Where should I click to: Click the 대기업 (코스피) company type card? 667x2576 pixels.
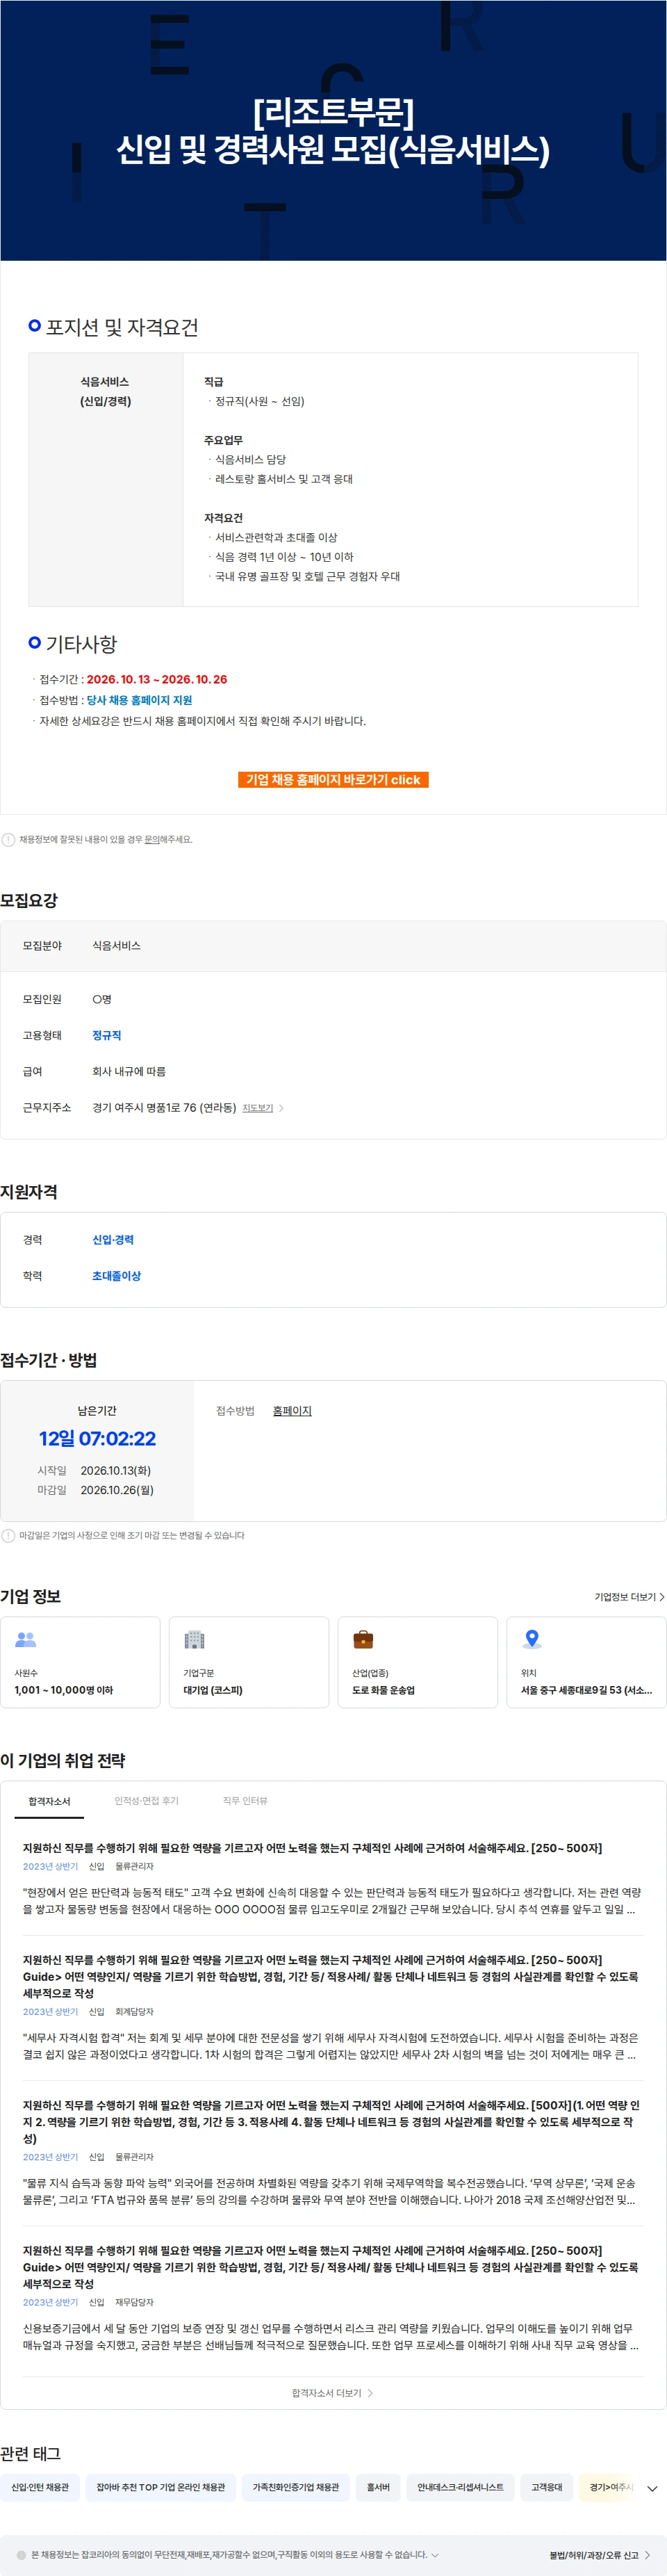click(x=249, y=1662)
